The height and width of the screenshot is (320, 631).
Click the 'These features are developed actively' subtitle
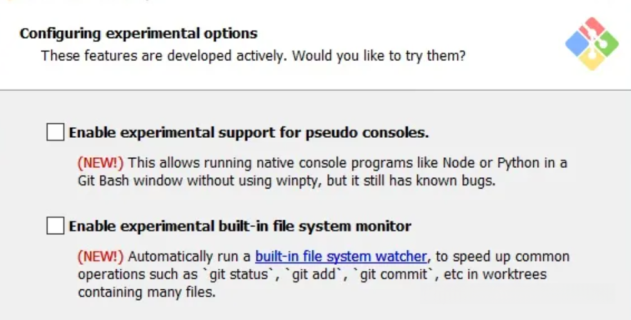click(x=164, y=56)
